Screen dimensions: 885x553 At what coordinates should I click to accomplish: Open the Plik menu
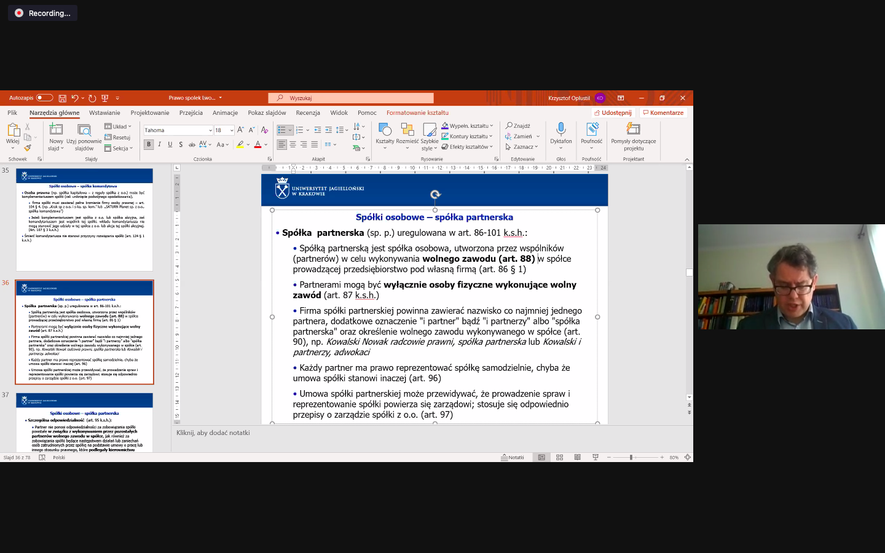tap(12, 112)
